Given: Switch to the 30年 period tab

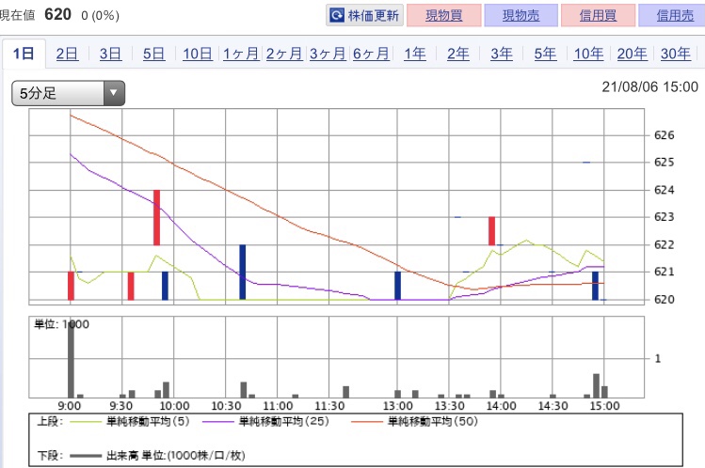Looking at the screenshot, I should tap(675, 54).
